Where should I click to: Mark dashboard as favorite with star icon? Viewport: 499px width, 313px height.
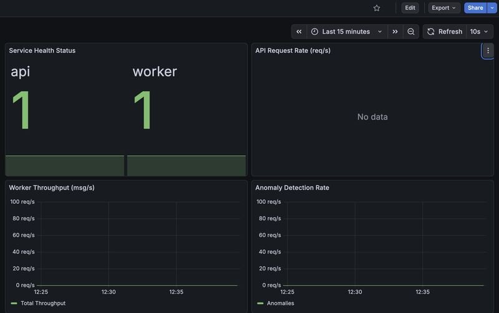coord(377,8)
